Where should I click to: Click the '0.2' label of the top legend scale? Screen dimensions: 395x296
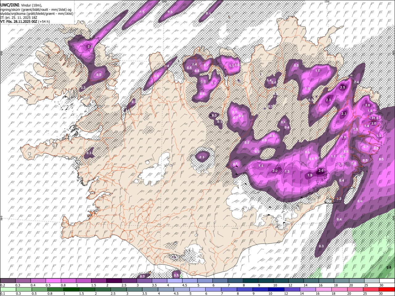(3, 285)
